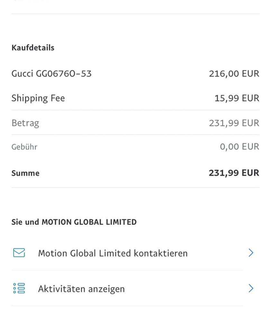Viewport: 271px width, 322px height.
Task: Select the Gucci GG0676O-53 item name
Action: pyautogui.click(x=51, y=73)
